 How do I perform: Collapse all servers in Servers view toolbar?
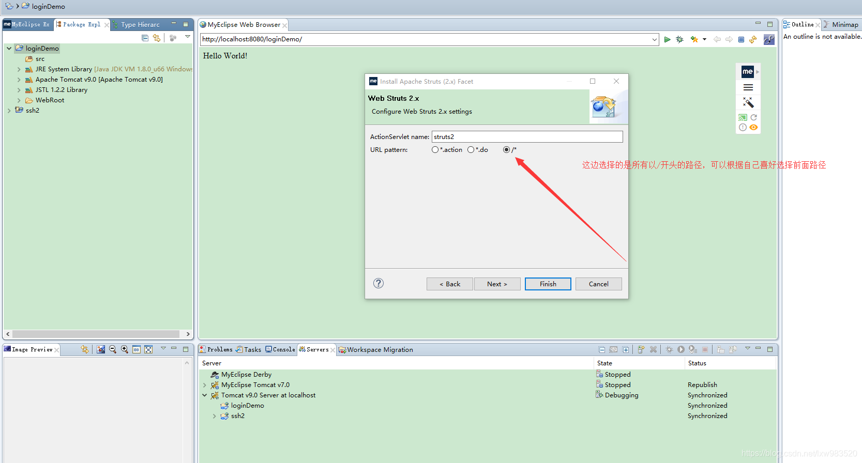click(602, 349)
